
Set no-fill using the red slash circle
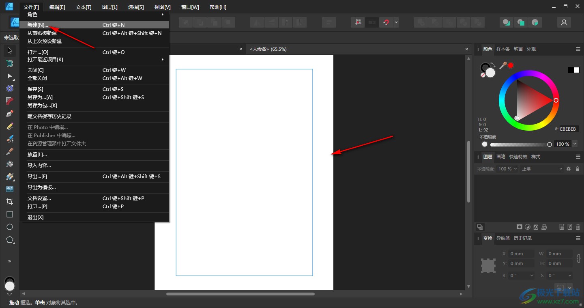(483, 75)
